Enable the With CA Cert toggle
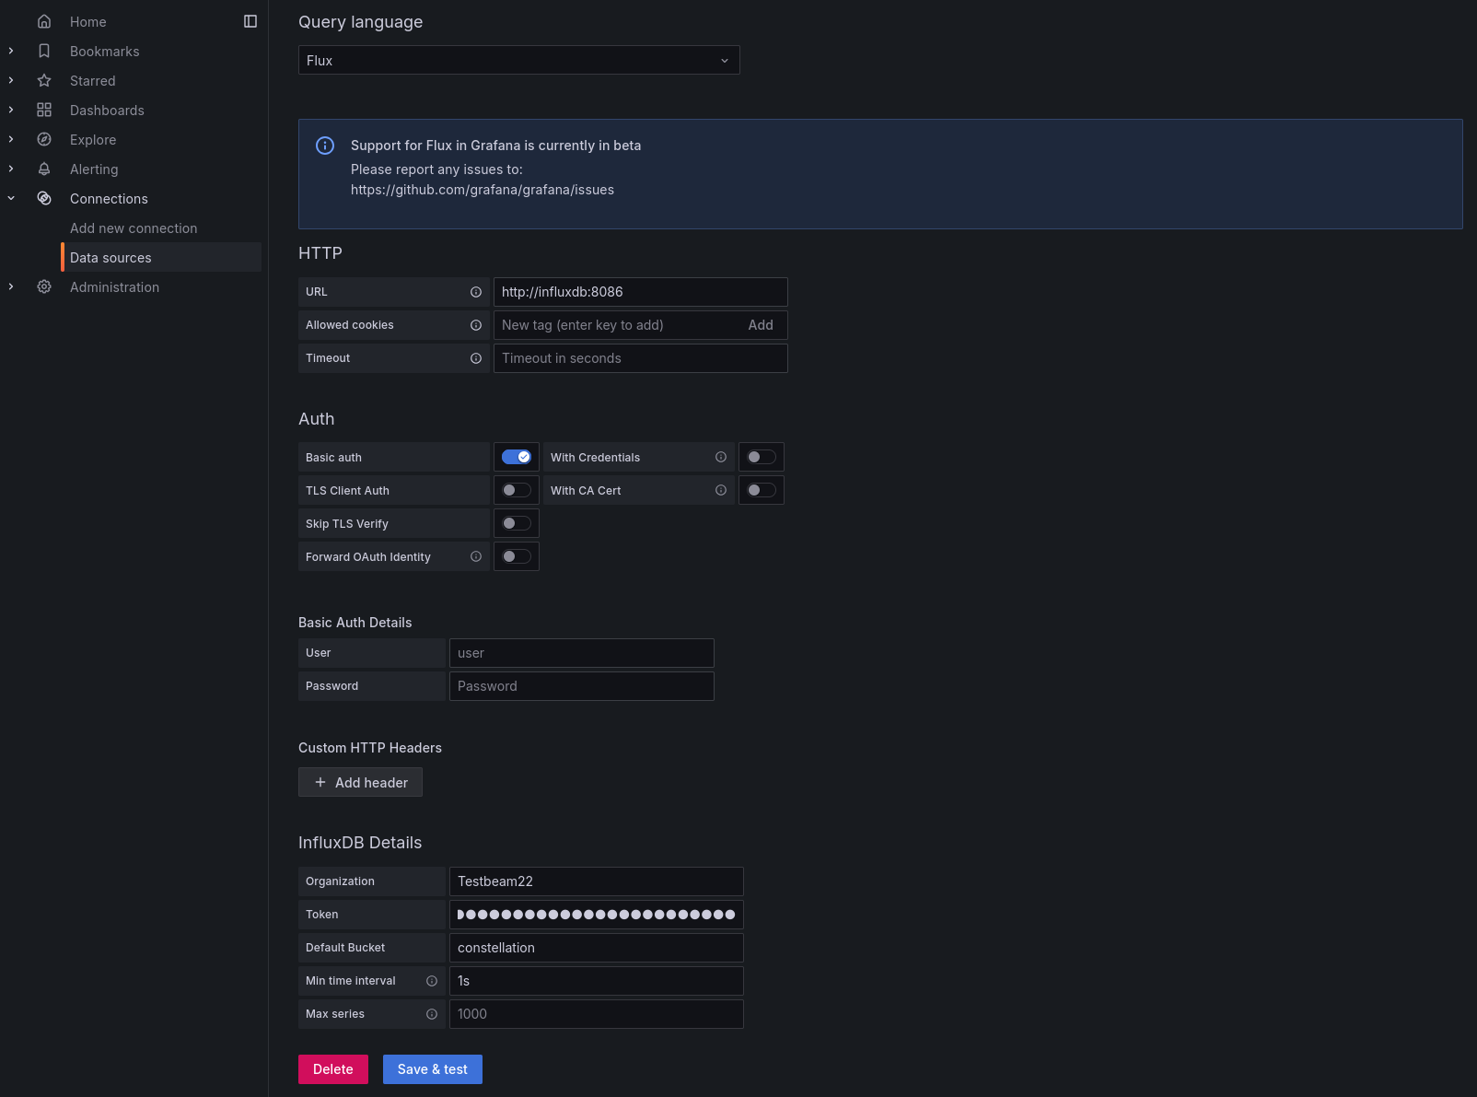This screenshot has width=1477, height=1097. 762,490
